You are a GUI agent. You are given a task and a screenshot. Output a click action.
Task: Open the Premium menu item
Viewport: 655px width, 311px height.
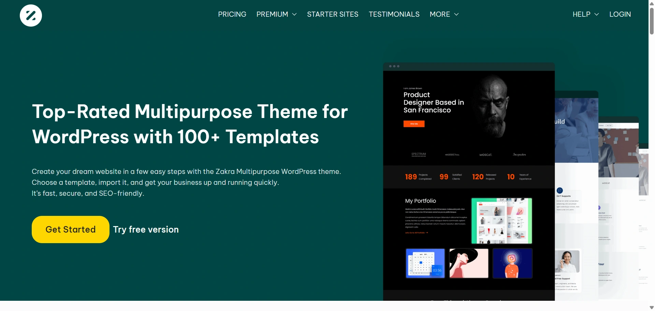pos(272,14)
